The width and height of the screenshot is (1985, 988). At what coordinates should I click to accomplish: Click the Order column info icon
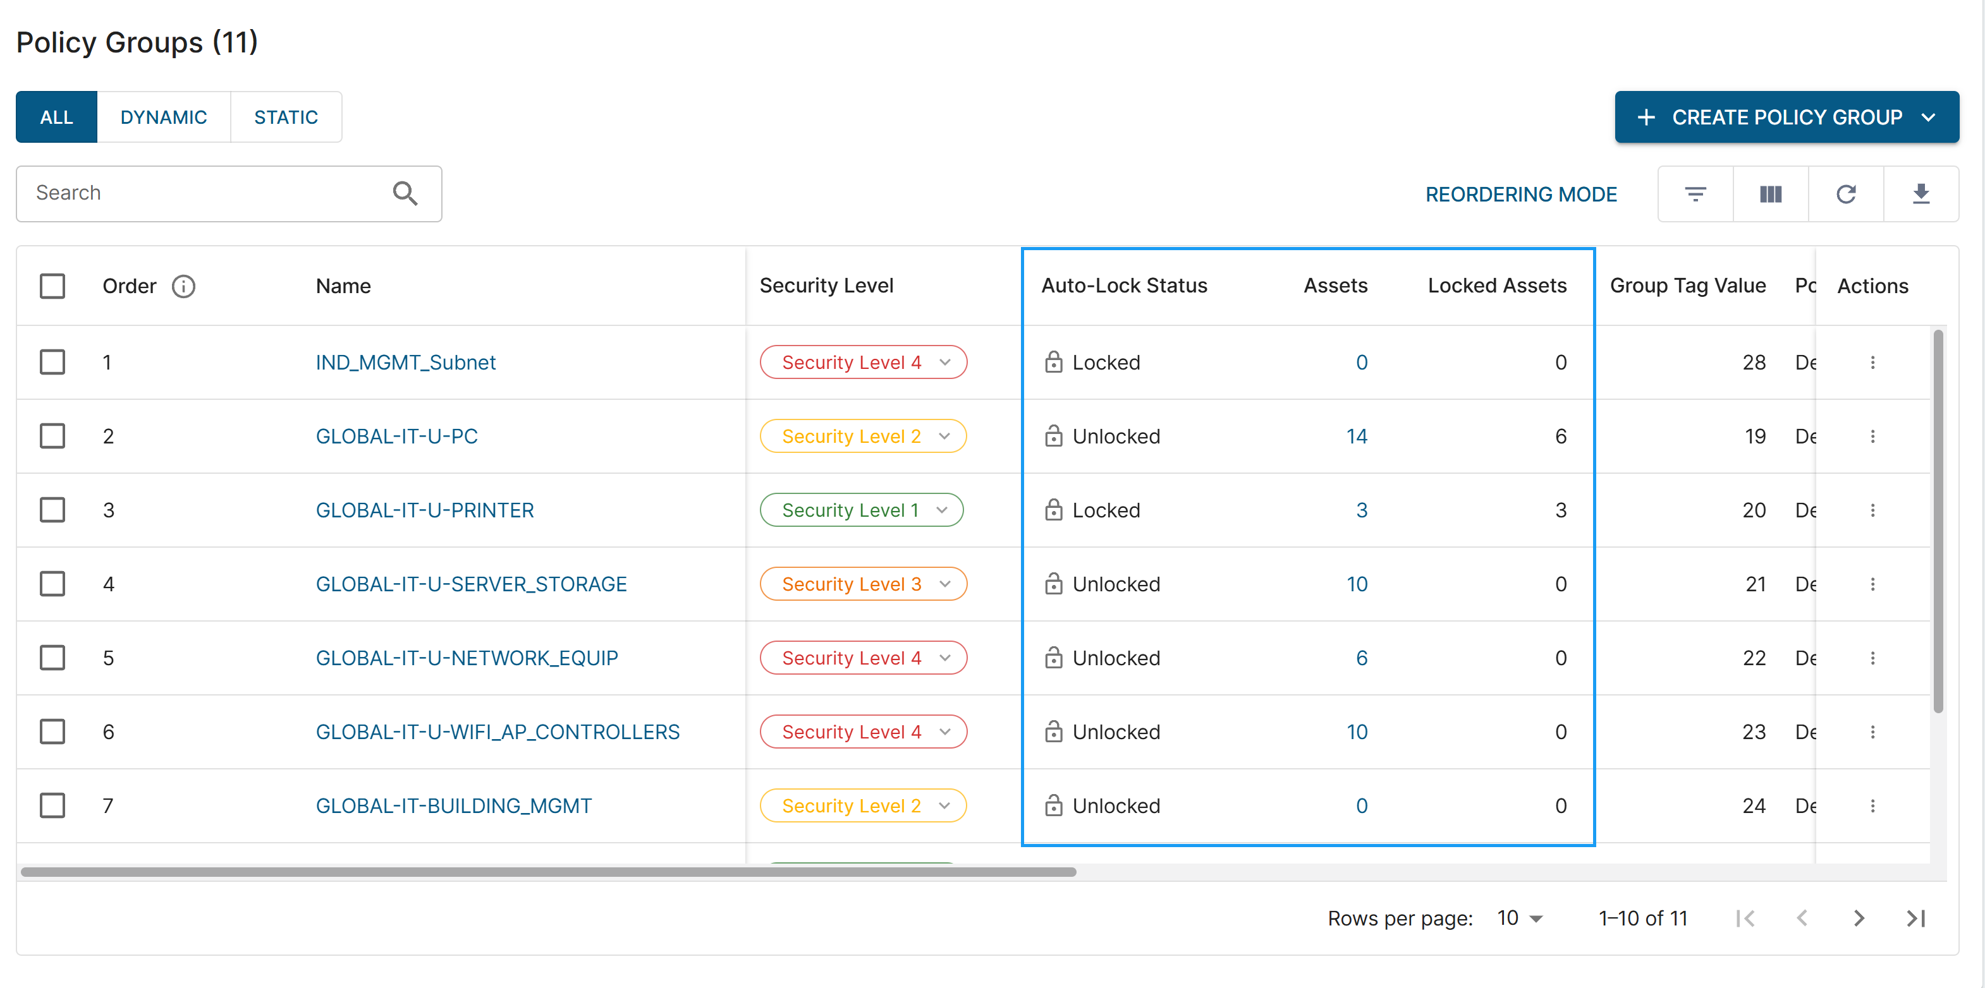[183, 286]
